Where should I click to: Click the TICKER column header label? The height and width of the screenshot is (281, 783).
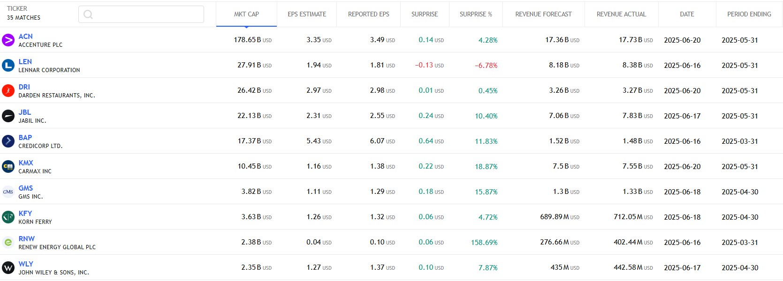17,8
